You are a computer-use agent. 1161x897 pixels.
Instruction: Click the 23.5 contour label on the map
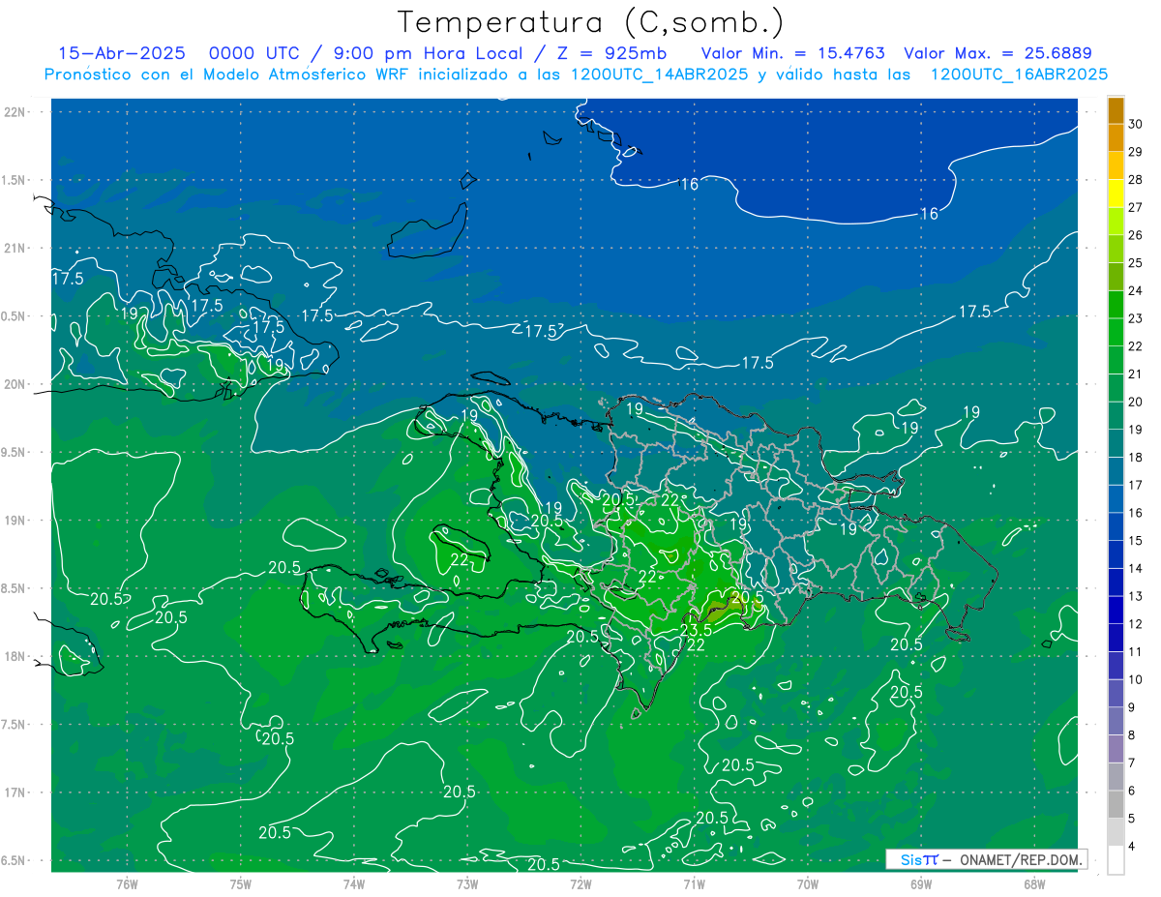[x=696, y=630]
